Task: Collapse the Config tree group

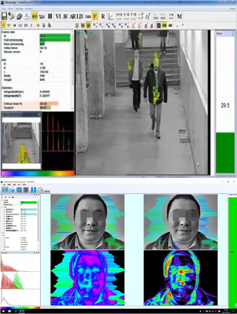Action: pyautogui.click(x=2, y=200)
